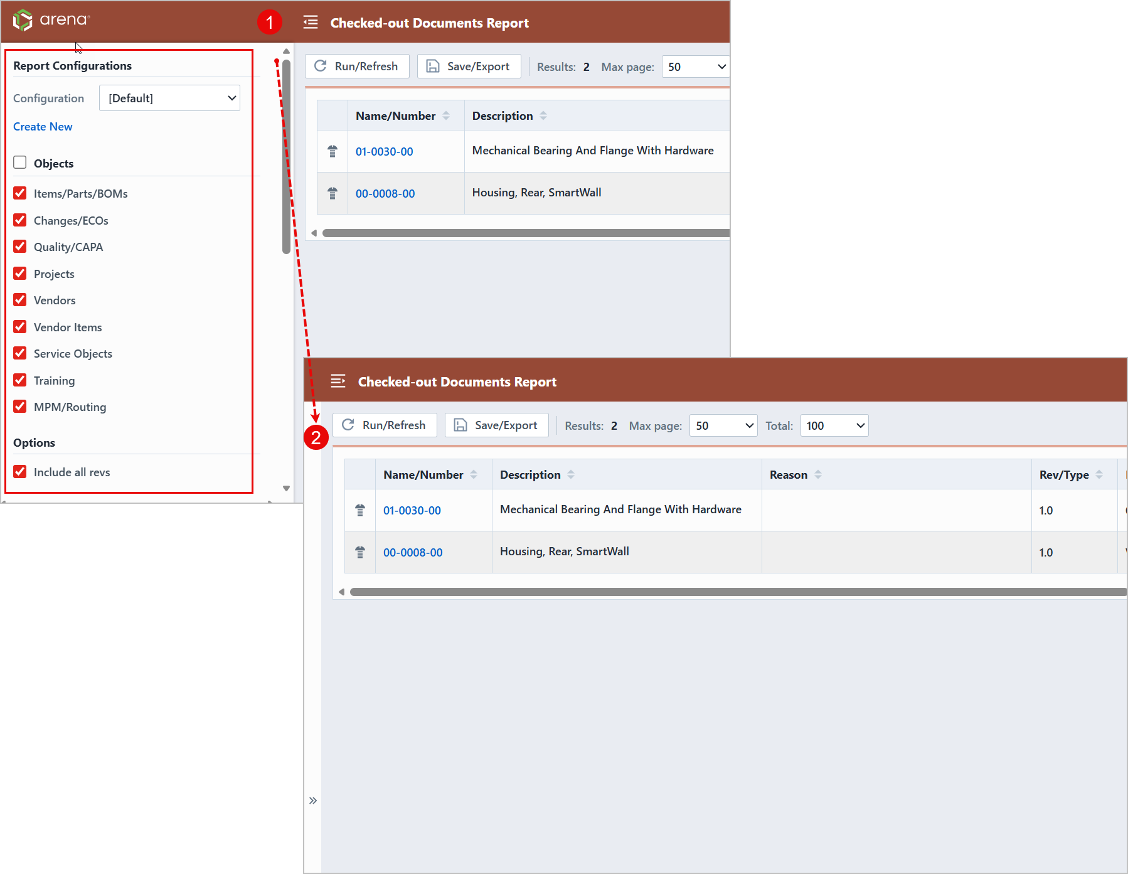Uncheck Training checkbox

[20, 380]
